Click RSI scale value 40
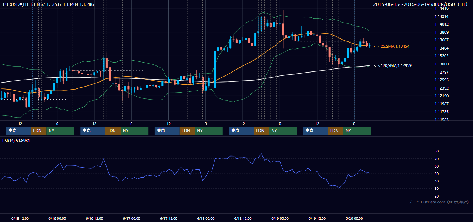This screenshot has height=222, width=473. tap(436, 181)
